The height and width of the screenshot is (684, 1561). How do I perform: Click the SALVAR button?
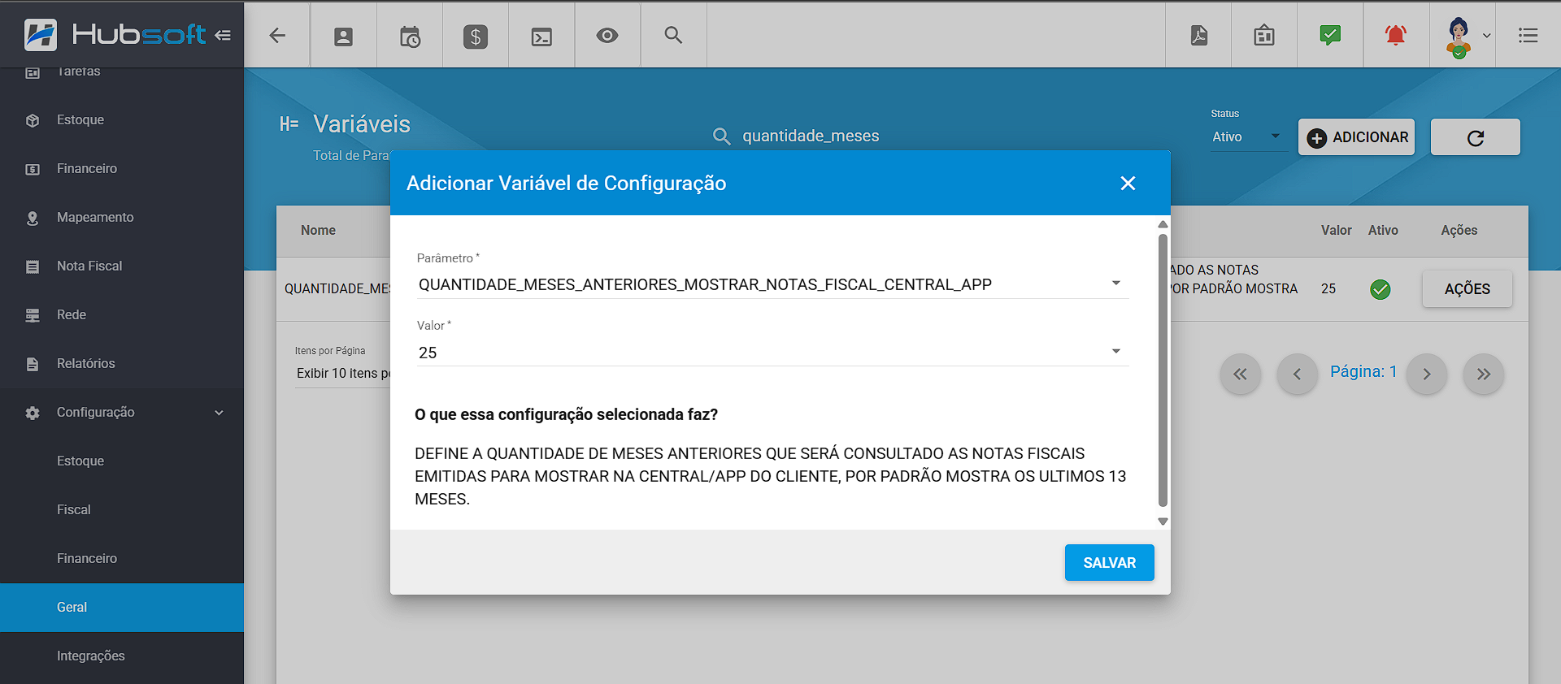tap(1109, 563)
